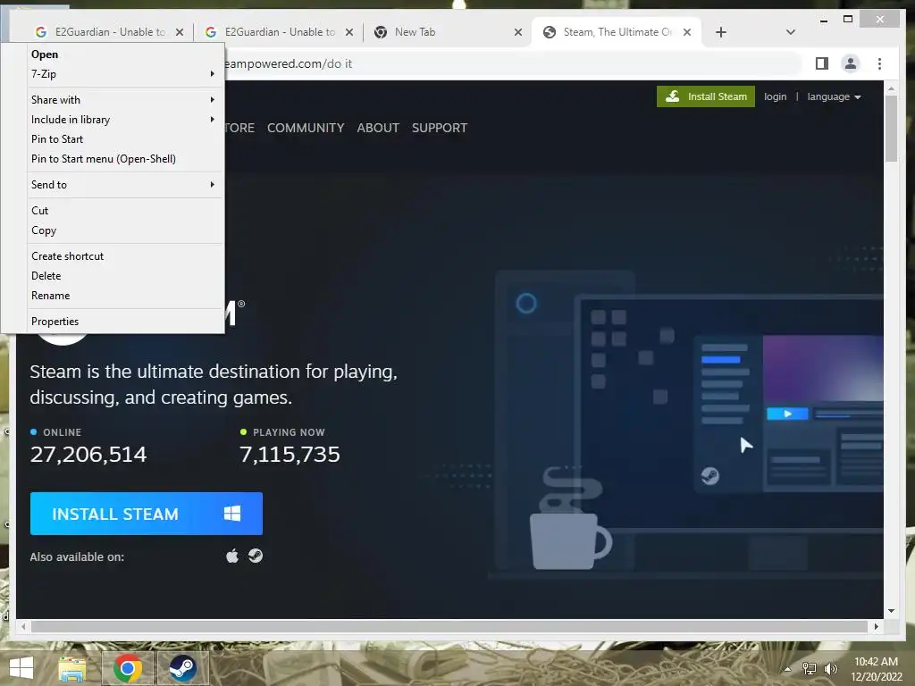Image resolution: width=915 pixels, height=686 pixels.
Task: Open Chrome side panel icon
Action: 822,63
